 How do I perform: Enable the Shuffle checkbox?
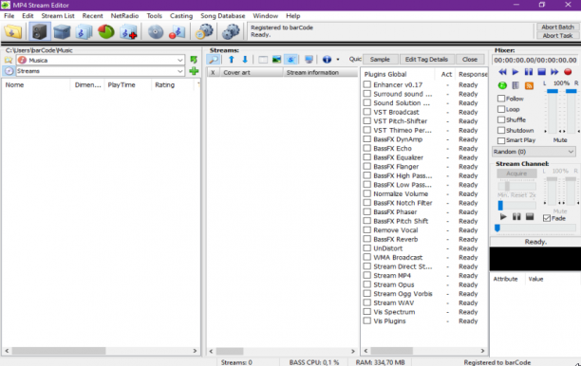point(501,119)
